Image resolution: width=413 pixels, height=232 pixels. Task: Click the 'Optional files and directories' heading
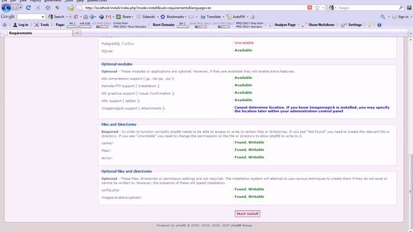tap(126, 171)
